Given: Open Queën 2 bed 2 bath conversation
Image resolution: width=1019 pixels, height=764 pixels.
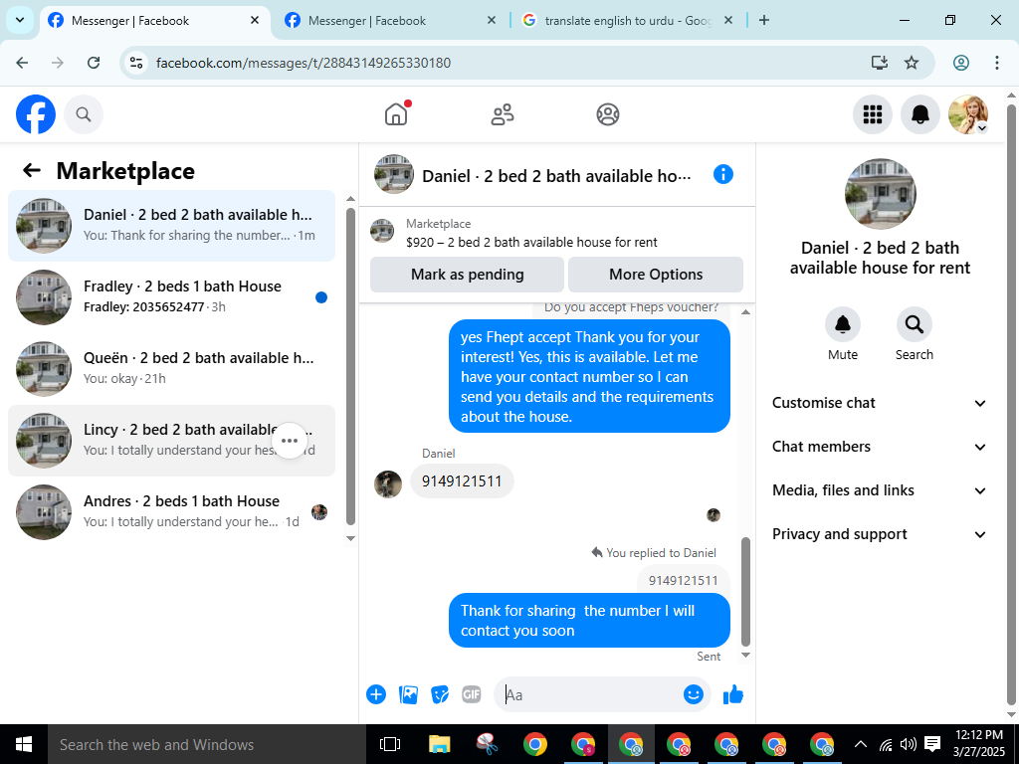Looking at the screenshot, I should (171, 368).
